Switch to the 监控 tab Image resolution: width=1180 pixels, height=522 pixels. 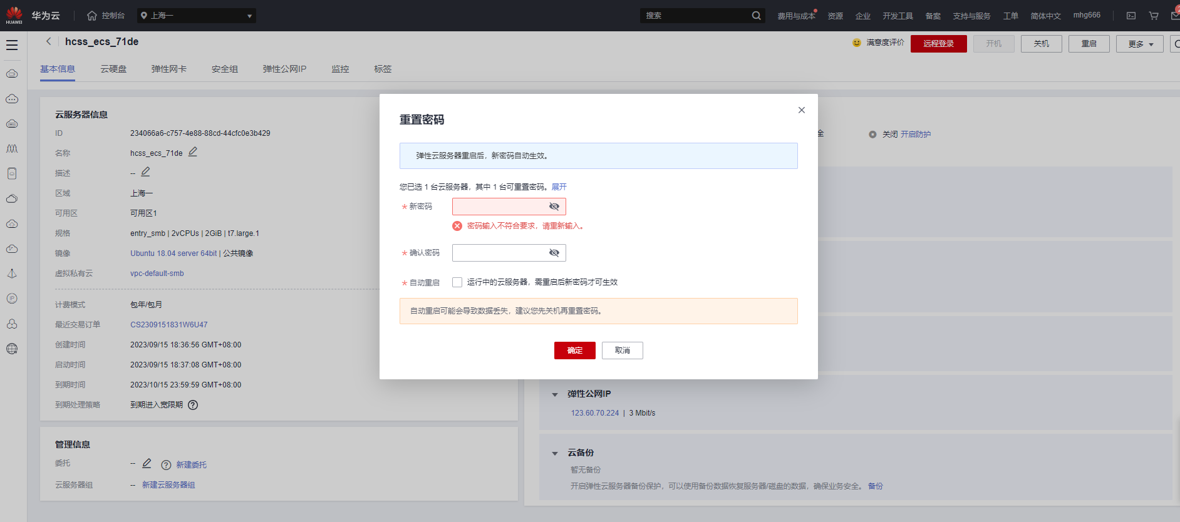(x=340, y=69)
